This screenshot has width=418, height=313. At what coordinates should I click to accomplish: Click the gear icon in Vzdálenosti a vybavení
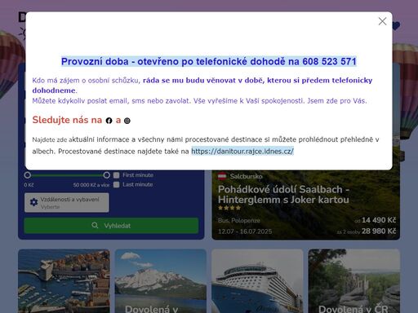point(33,202)
